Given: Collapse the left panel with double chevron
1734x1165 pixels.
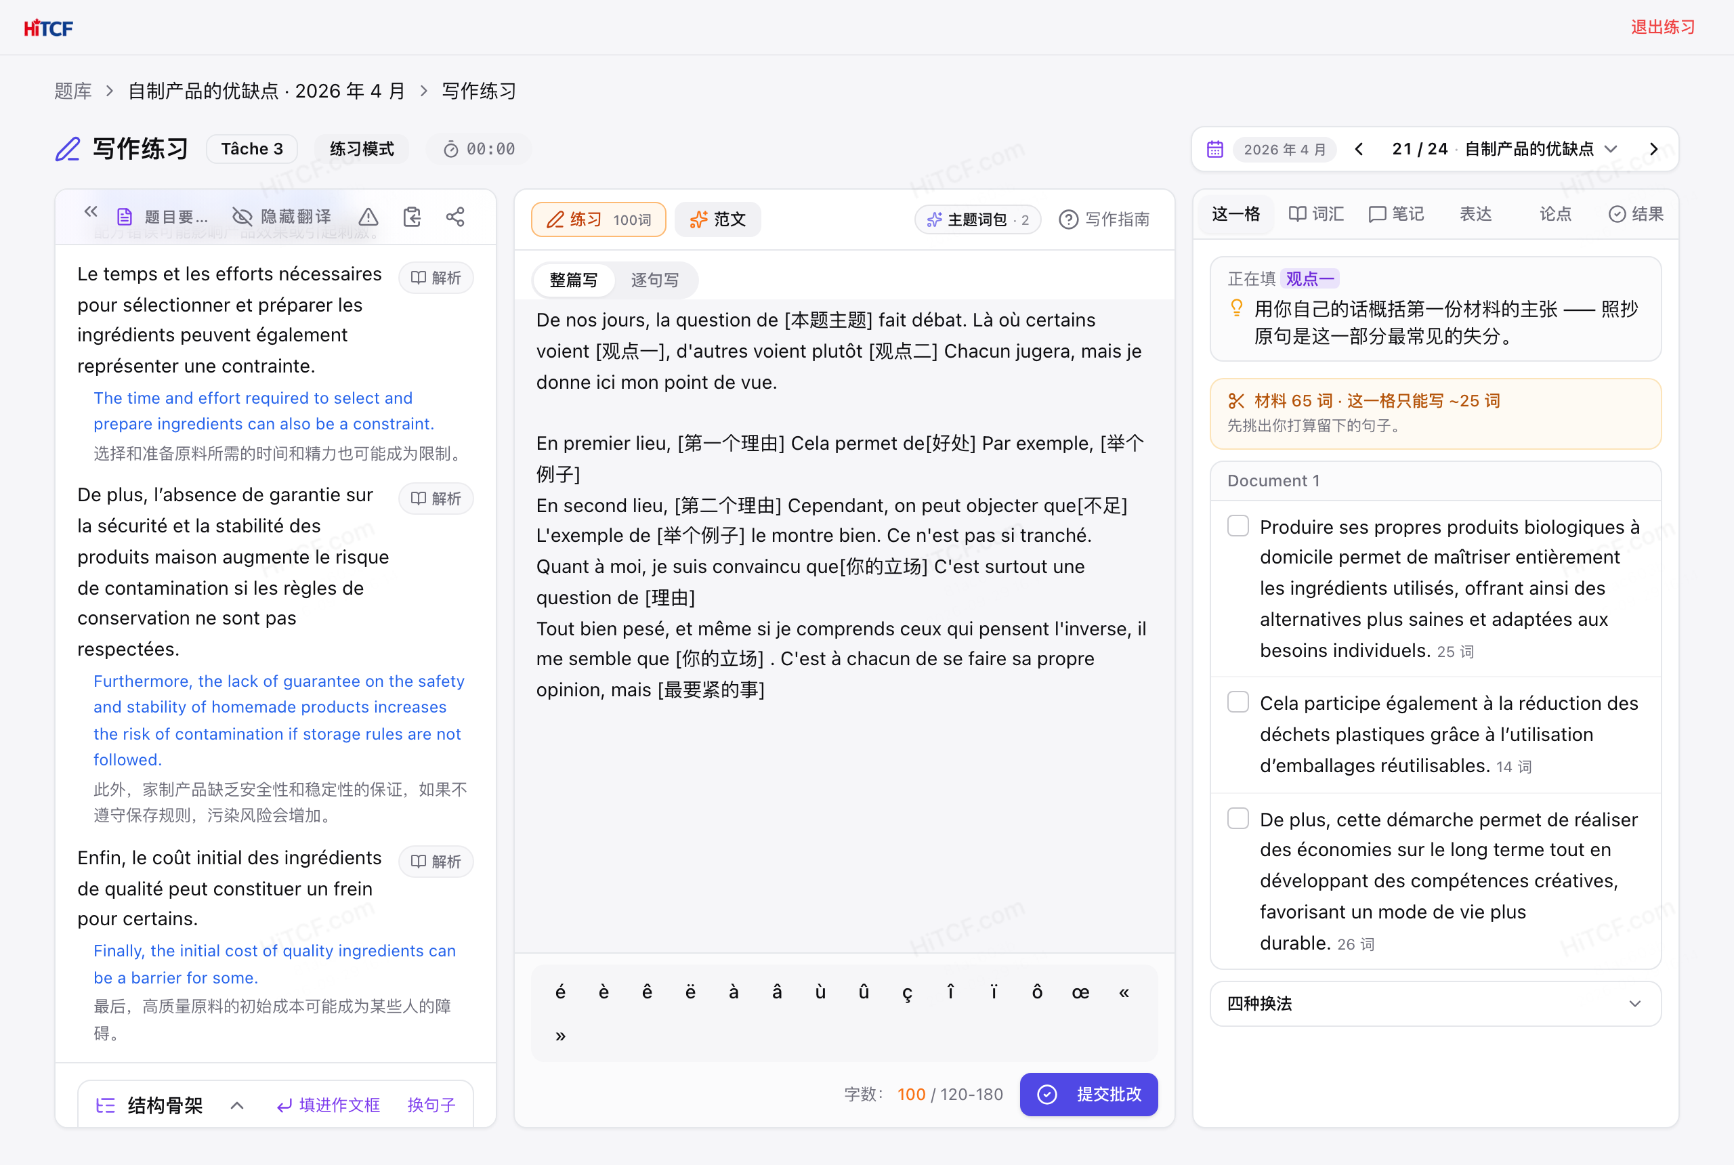Looking at the screenshot, I should (91, 213).
